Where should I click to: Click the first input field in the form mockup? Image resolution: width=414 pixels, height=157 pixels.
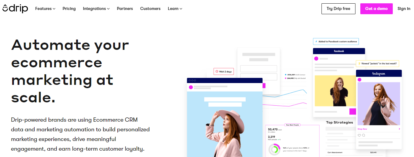click(x=259, y=69)
